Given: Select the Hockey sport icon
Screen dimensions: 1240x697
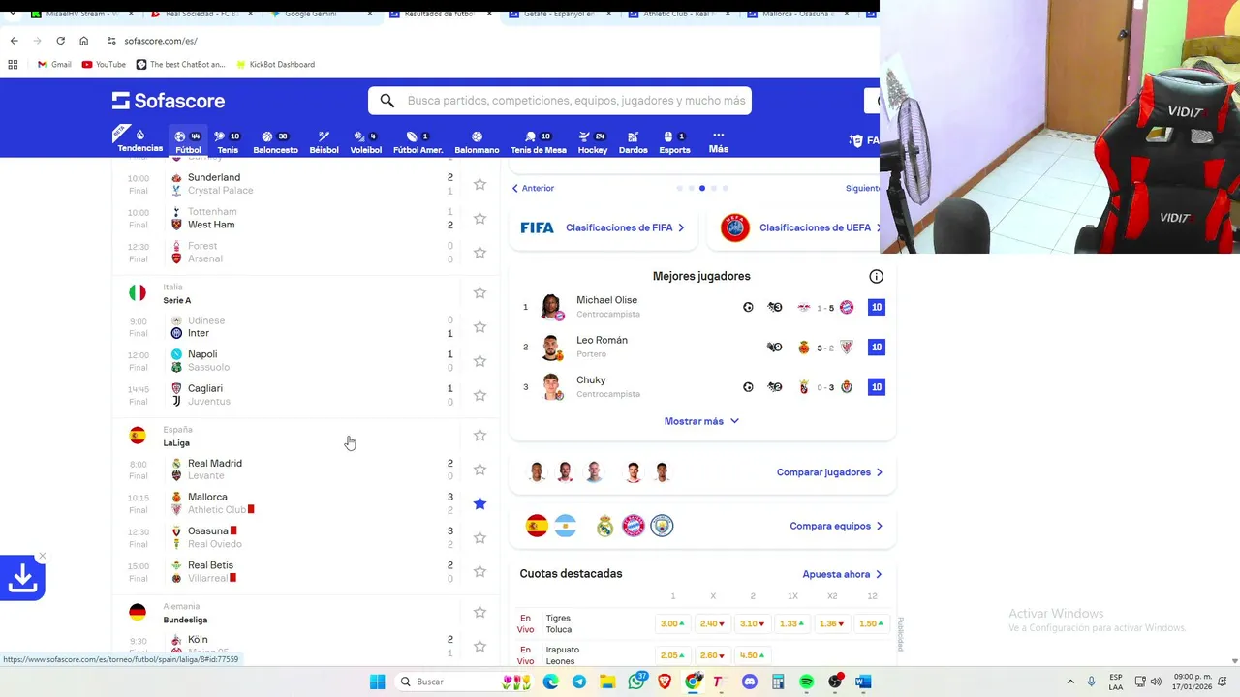Looking at the screenshot, I should coord(592,142).
